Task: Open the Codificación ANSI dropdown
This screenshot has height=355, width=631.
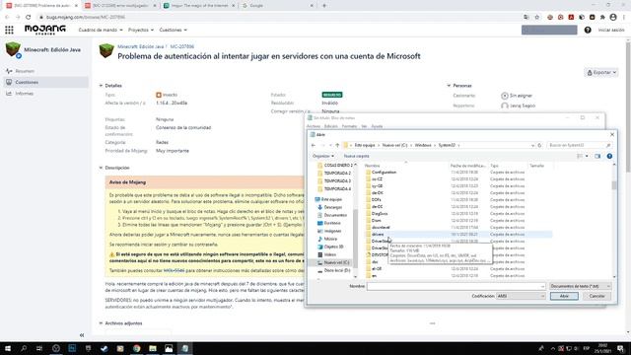Action: [521, 296]
